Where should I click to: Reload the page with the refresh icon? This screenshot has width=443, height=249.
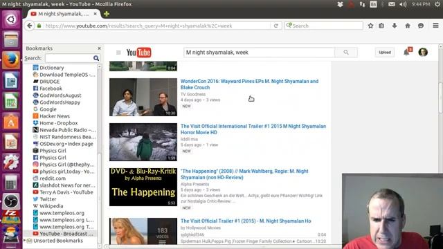pyautogui.click(x=276, y=26)
